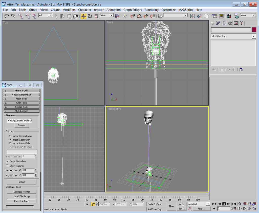The height and width of the screenshot is (213, 259).
Task: Expand the Robes\Armour\Skin rollout
Action: (x=21, y=95)
